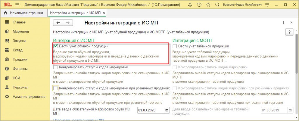The width and height of the screenshot is (299, 121).
Task: Open favorites star icon
Action: coord(208,5)
